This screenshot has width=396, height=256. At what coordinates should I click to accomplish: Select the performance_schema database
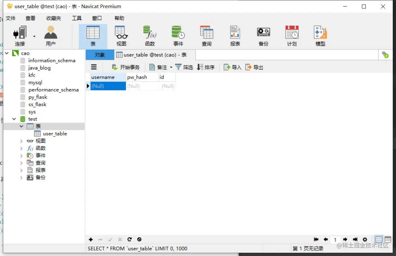pos(53,90)
